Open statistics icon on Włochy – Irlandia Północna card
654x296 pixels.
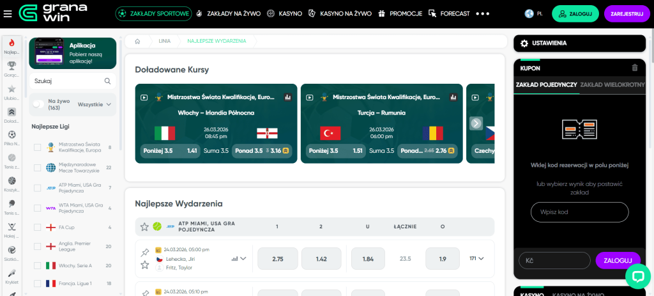click(287, 97)
